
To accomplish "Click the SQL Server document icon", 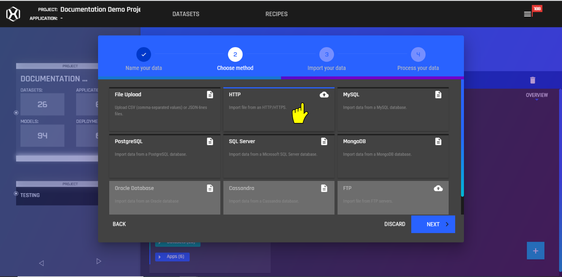I will 324,141.
